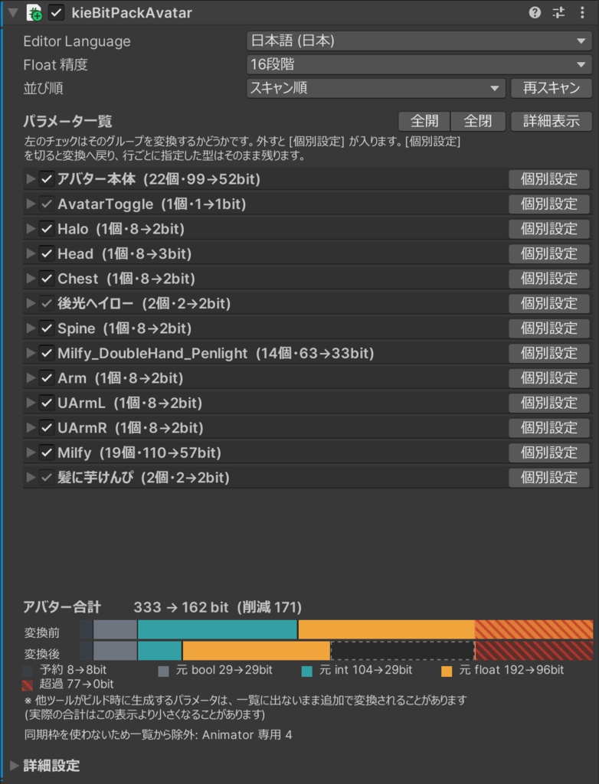599x784 pixels.
Task: Open the component preset sliders icon
Action: tap(559, 12)
